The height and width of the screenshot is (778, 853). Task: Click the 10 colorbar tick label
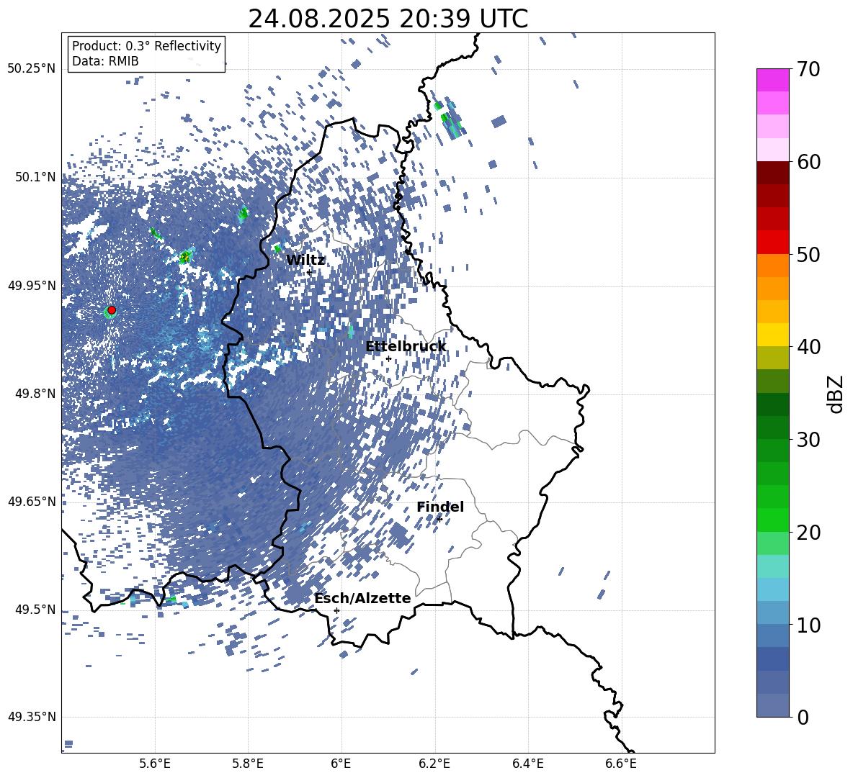[x=809, y=625]
